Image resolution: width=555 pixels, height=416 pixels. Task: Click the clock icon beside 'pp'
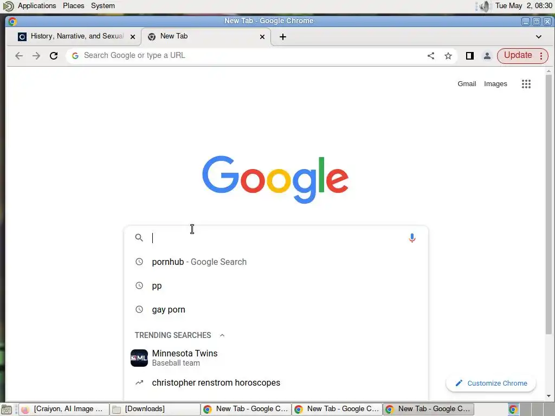[x=139, y=285]
